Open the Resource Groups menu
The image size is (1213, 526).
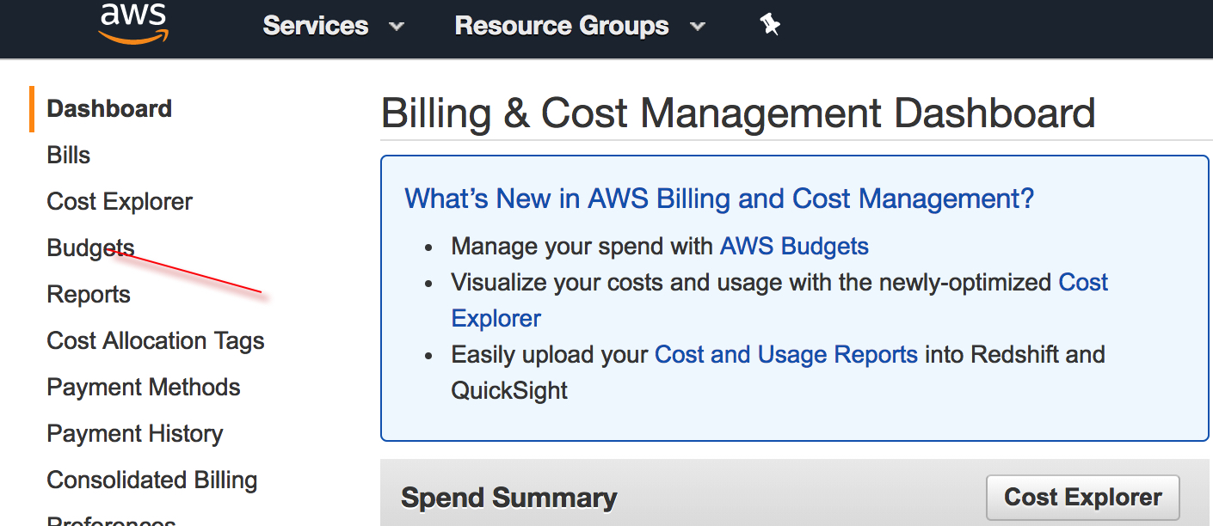[562, 27]
